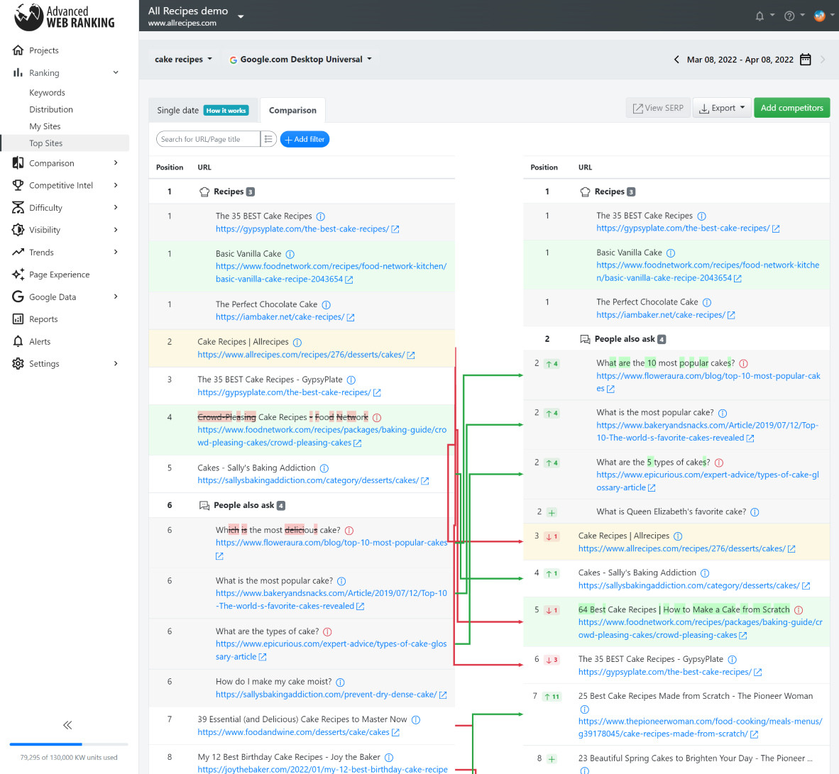
Task: Open gypsyplate link external icon in left position 1
Action: 395,229
